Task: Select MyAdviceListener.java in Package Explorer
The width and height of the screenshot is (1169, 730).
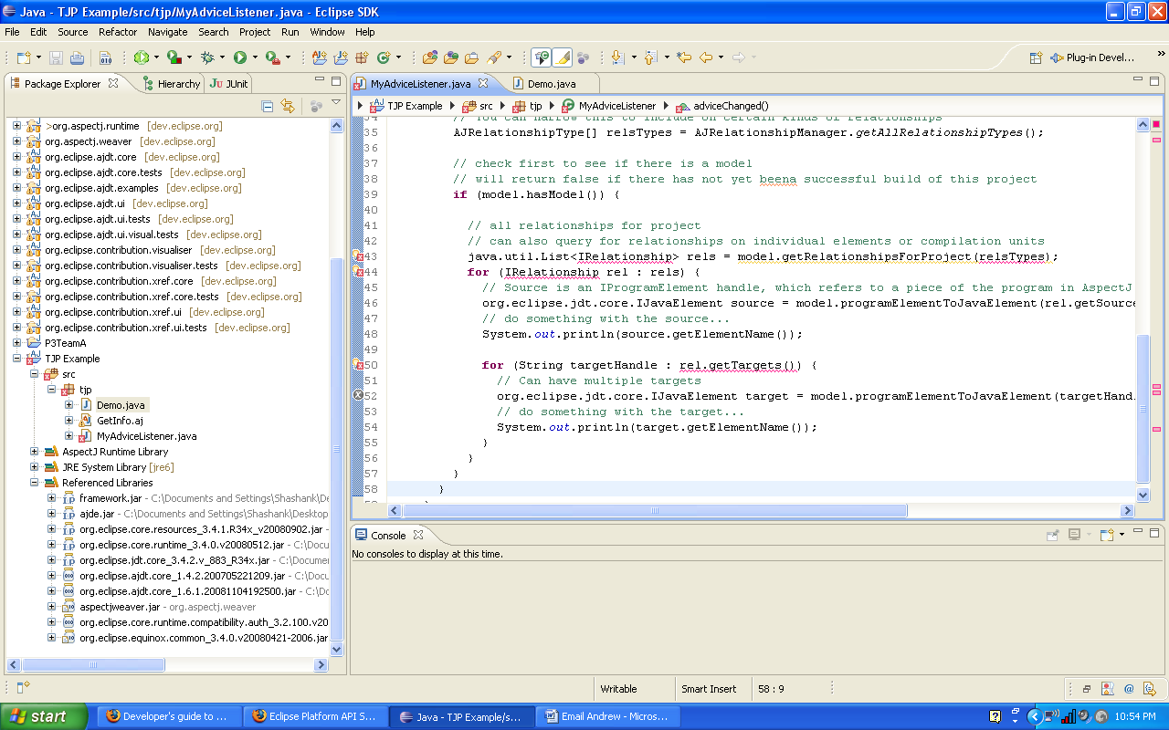Action: (x=146, y=436)
